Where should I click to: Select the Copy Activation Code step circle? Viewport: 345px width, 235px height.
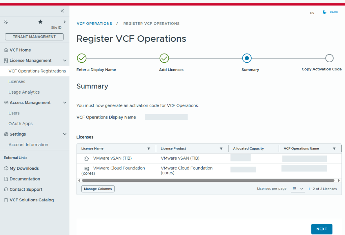click(x=329, y=58)
